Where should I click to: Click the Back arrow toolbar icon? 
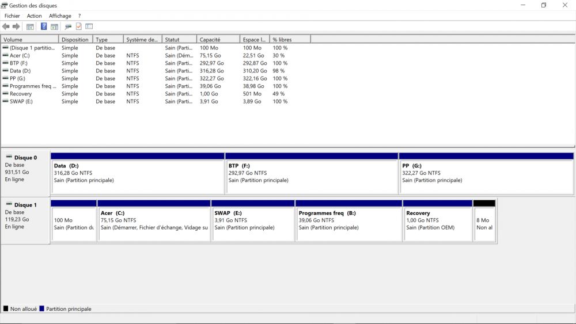(x=6, y=26)
